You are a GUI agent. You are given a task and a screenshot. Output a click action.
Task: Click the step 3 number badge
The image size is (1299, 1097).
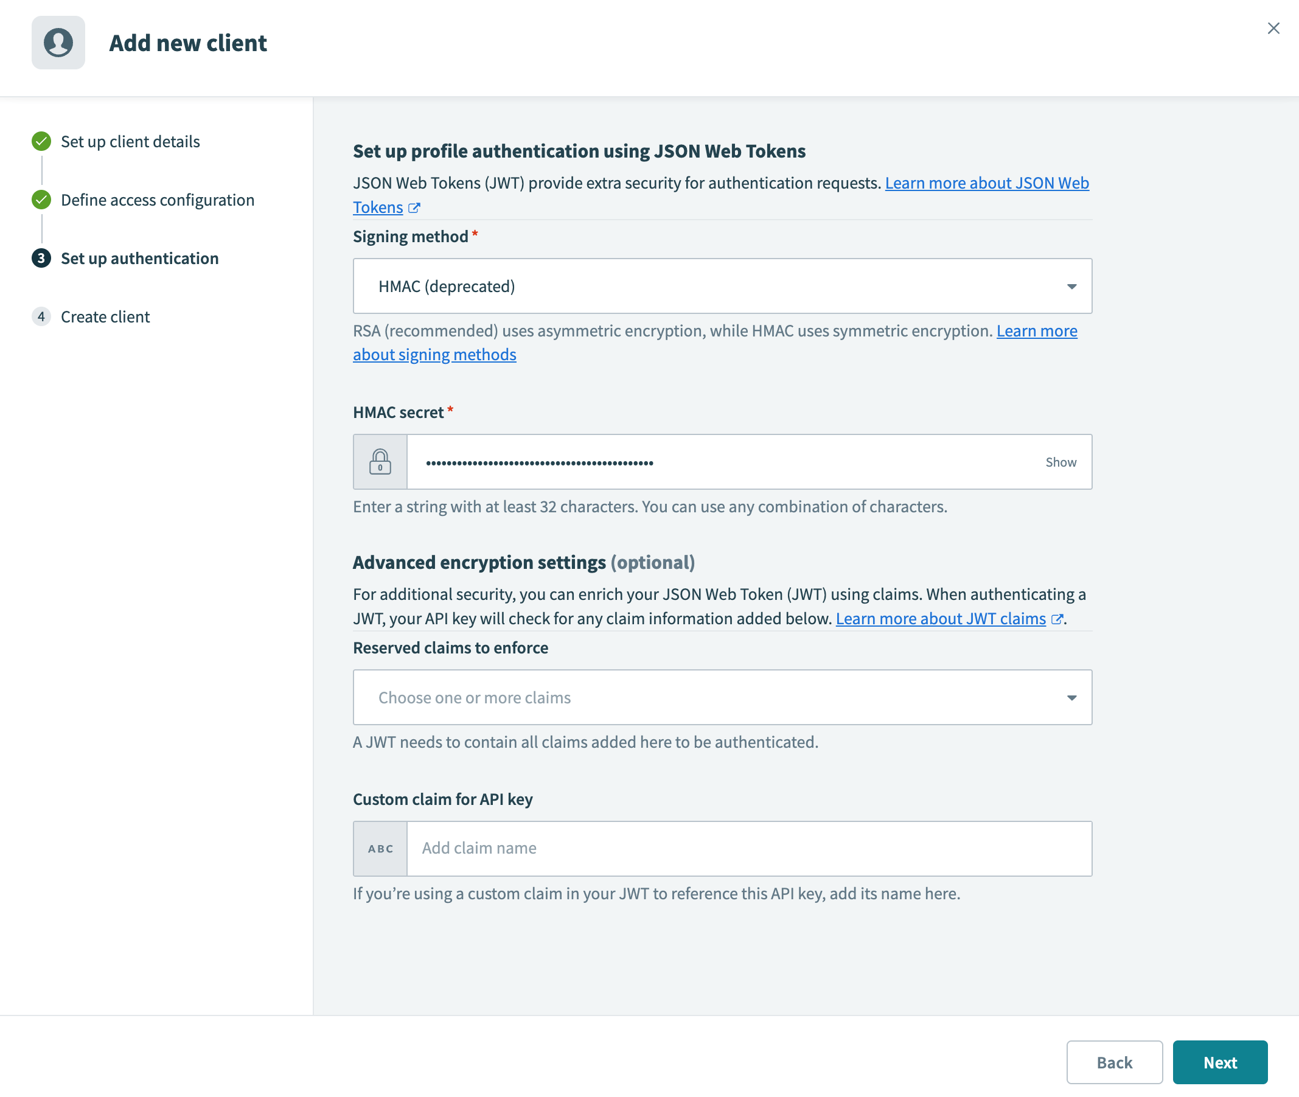[41, 259]
